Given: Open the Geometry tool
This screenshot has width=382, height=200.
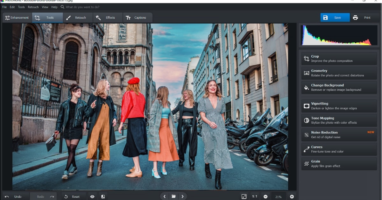Looking at the screenshot, I should [x=339, y=73].
